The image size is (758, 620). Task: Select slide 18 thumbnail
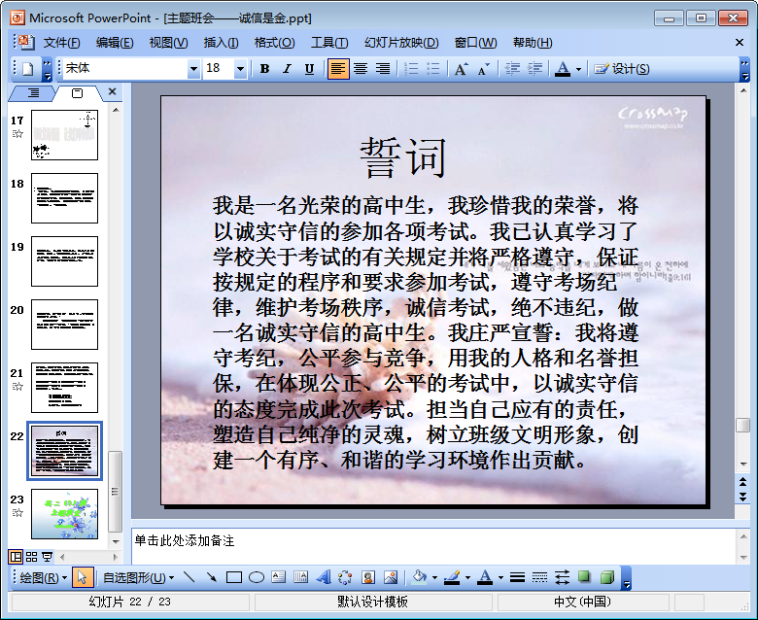[65, 198]
